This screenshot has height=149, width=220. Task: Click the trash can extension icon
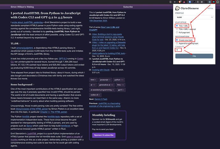tap(198, 2)
